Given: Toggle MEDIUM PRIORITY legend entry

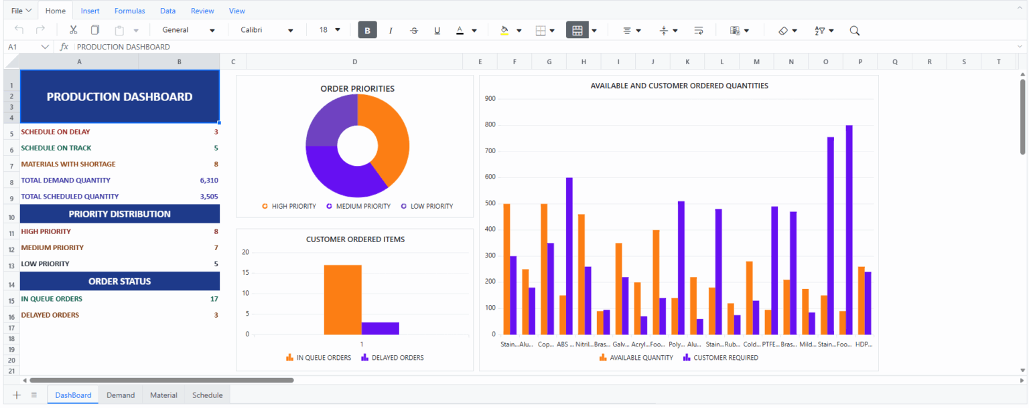Looking at the screenshot, I should pos(358,206).
